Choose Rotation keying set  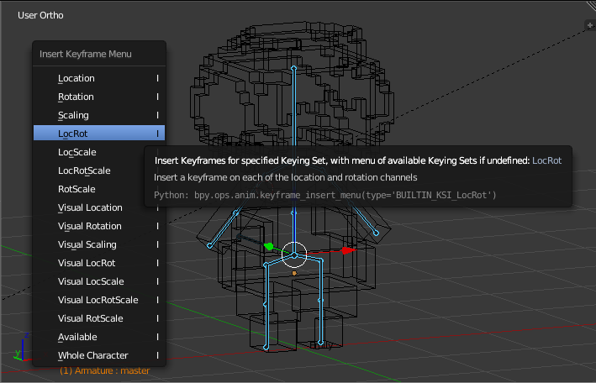coord(99,97)
